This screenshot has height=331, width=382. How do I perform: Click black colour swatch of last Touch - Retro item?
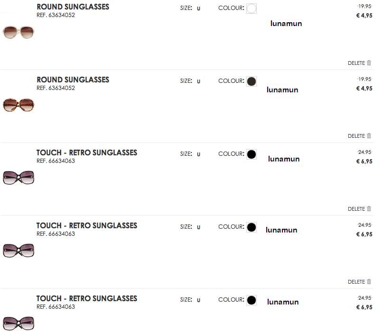point(252,300)
